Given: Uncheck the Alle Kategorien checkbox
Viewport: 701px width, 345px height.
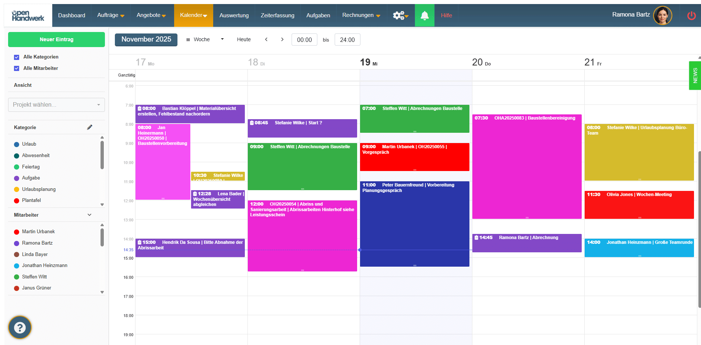Looking at the screenshot, I should [17, 57].
